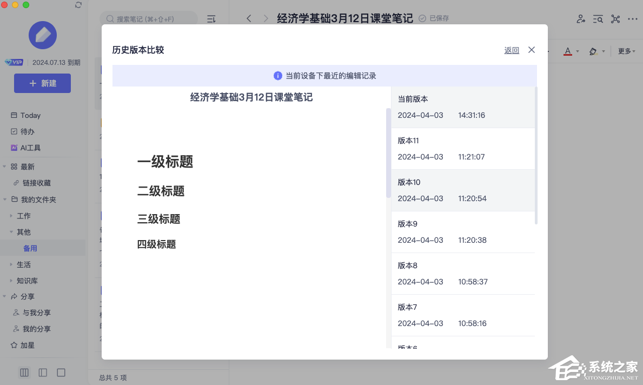Viewport: 643px width, 385px height.
Task: Collapse the 其他 folder
Action: [11, 231]
